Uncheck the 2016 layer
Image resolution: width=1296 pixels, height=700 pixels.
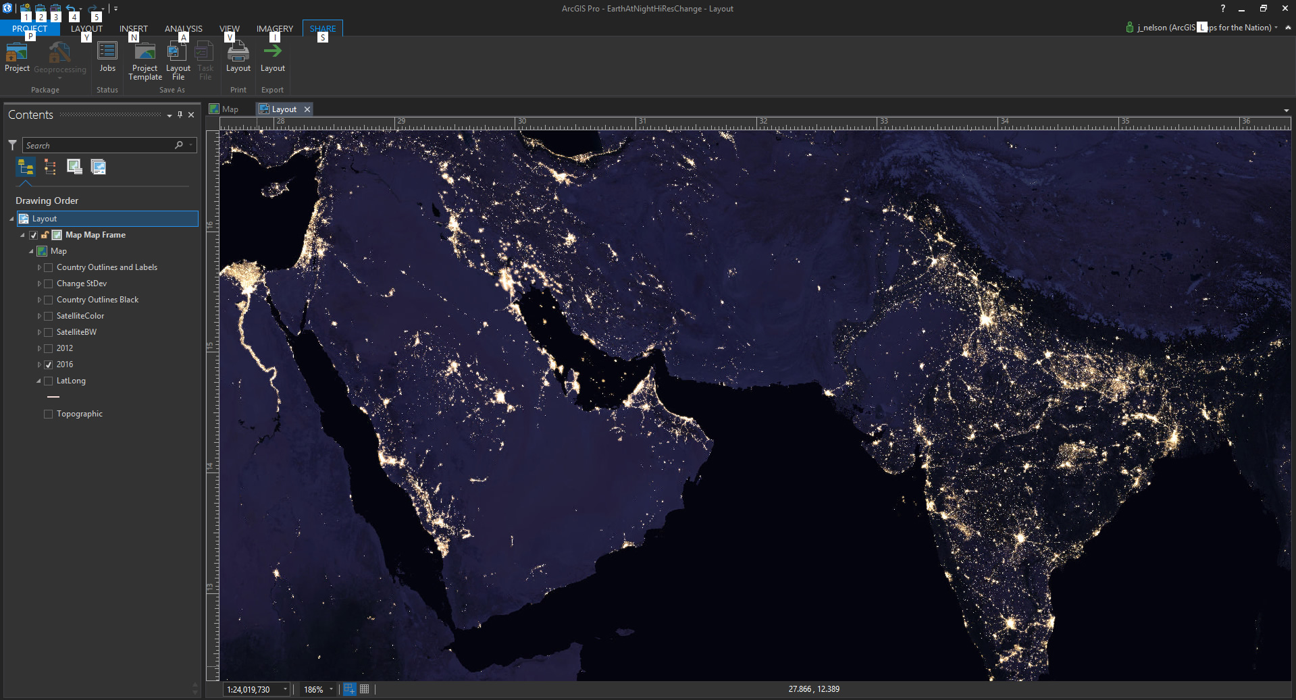pos(49,365)
